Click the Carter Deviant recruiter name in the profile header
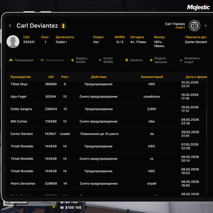This screenshot has width=213, height=213. pyautogui.click(x=196, y=42)
